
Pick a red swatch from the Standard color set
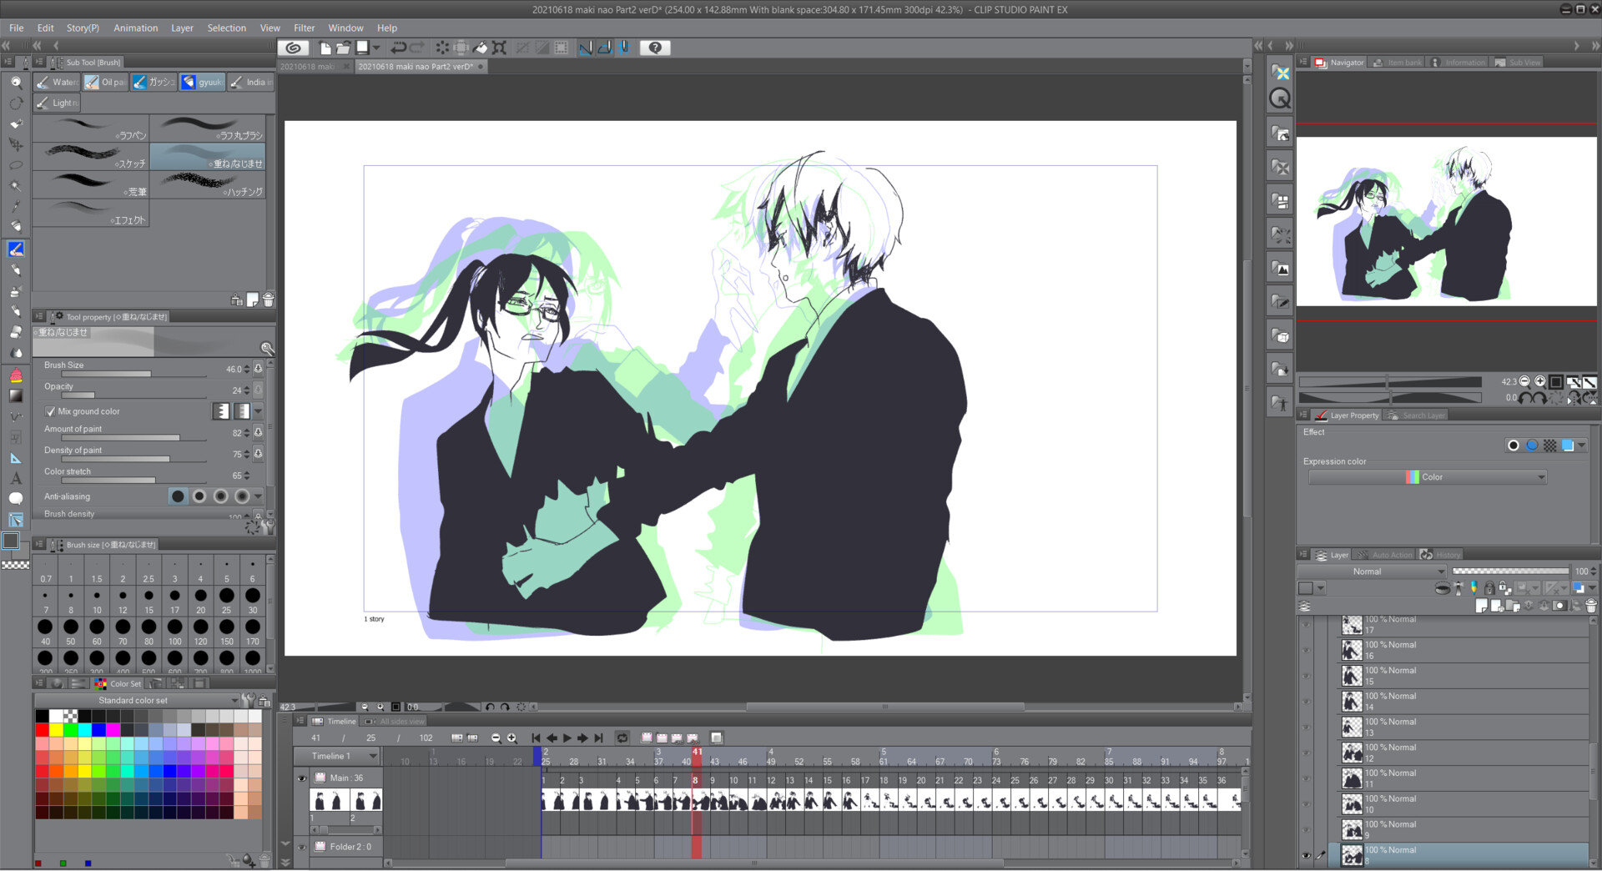[x=41, y=729]
